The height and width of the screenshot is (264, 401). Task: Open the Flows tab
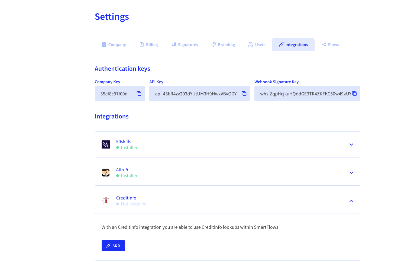pos(330,44)
